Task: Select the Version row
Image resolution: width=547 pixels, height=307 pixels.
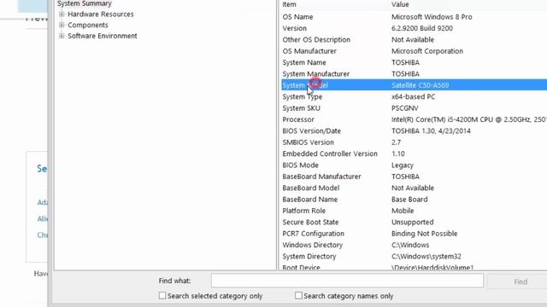Action: tap(414, 28)
